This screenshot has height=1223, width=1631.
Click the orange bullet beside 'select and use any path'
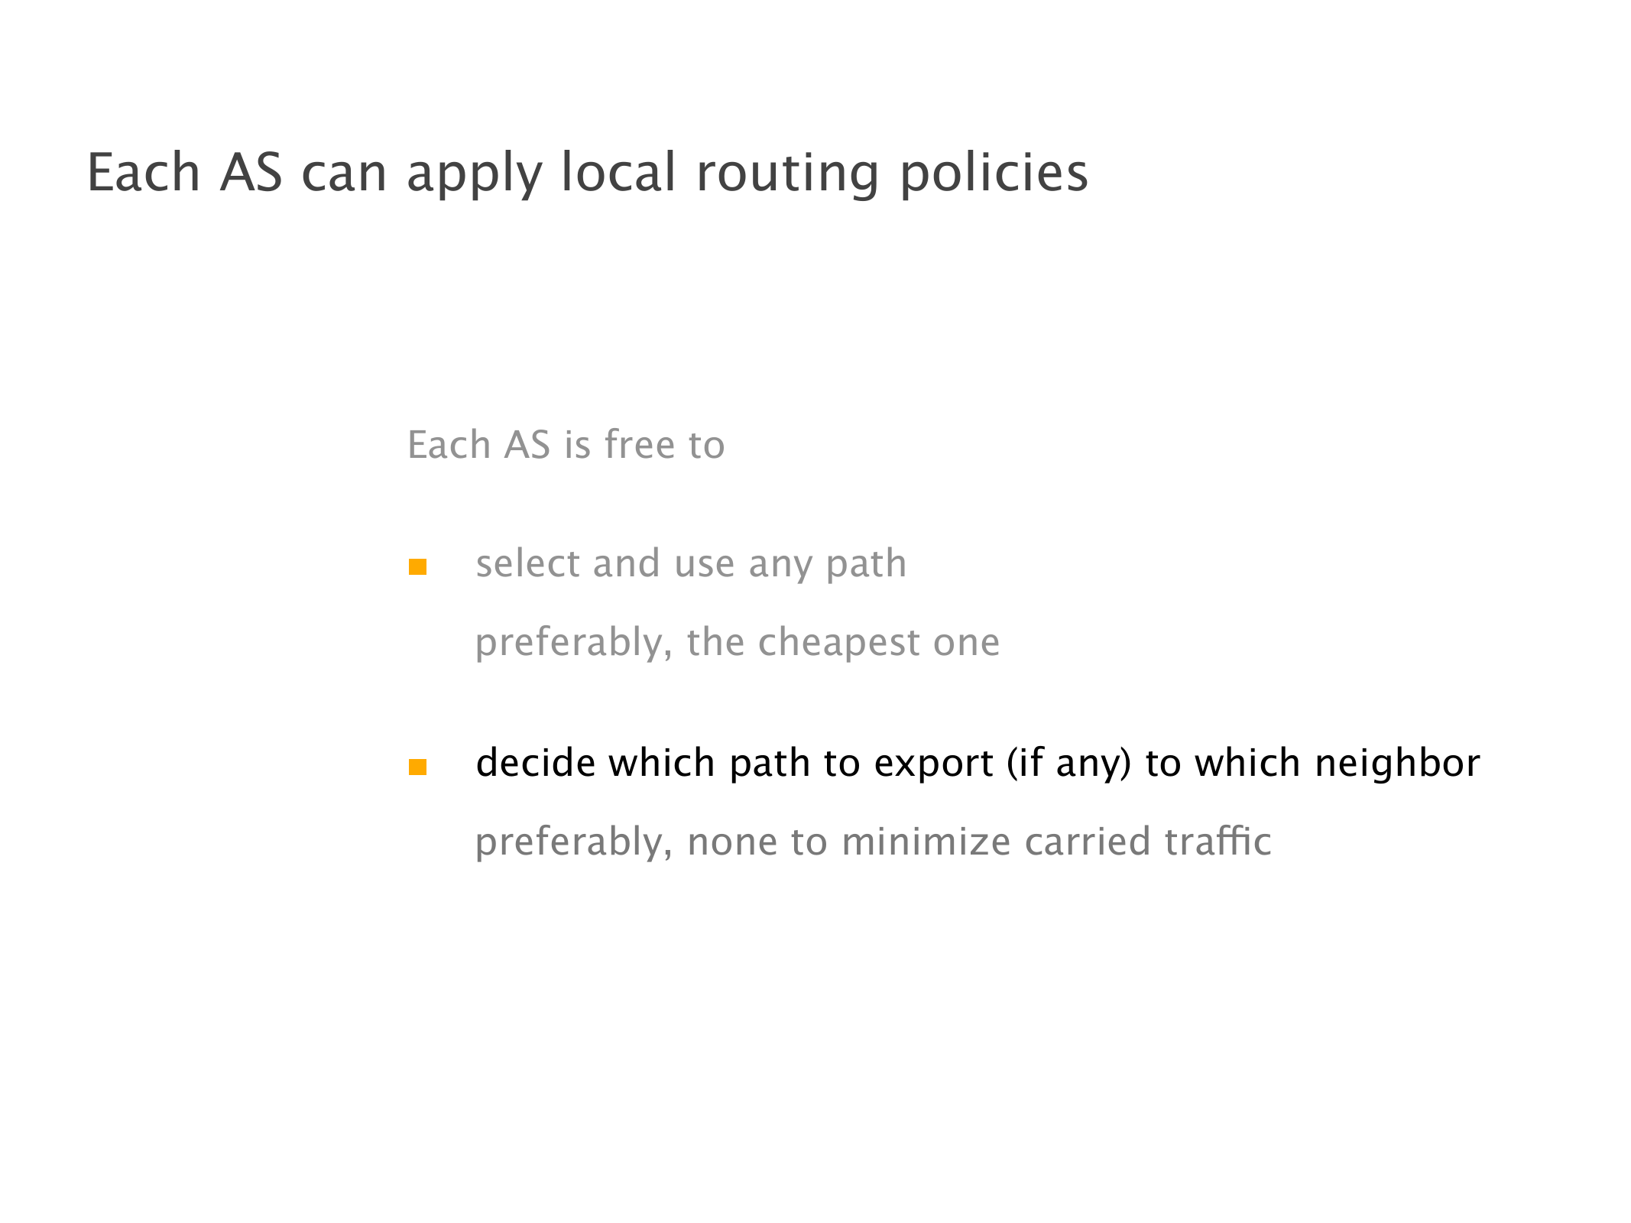click(x=417, y=566)
